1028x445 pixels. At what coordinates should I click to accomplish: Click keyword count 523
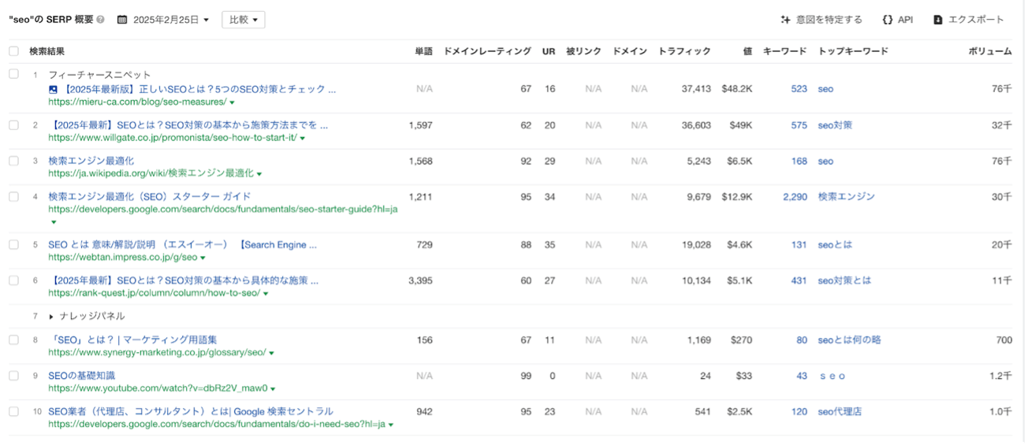(x=799, y=89)
